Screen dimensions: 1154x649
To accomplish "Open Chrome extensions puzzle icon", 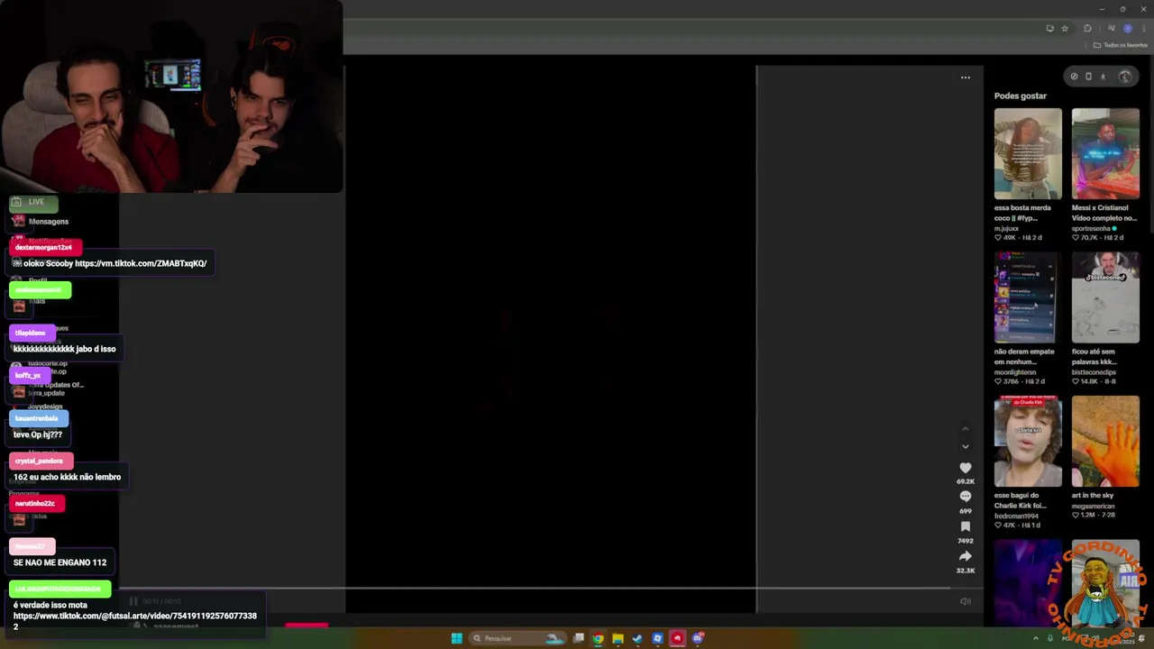I will point(1087,28).
